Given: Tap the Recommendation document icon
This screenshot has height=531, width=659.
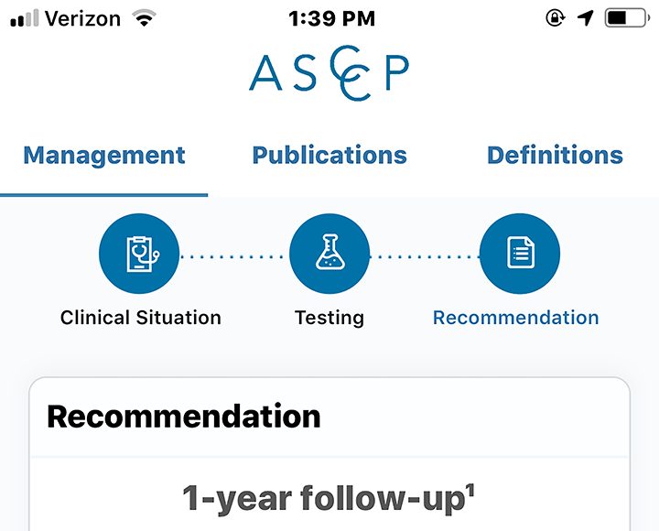Looking at the screenshot, I should [x=520, y=254].
